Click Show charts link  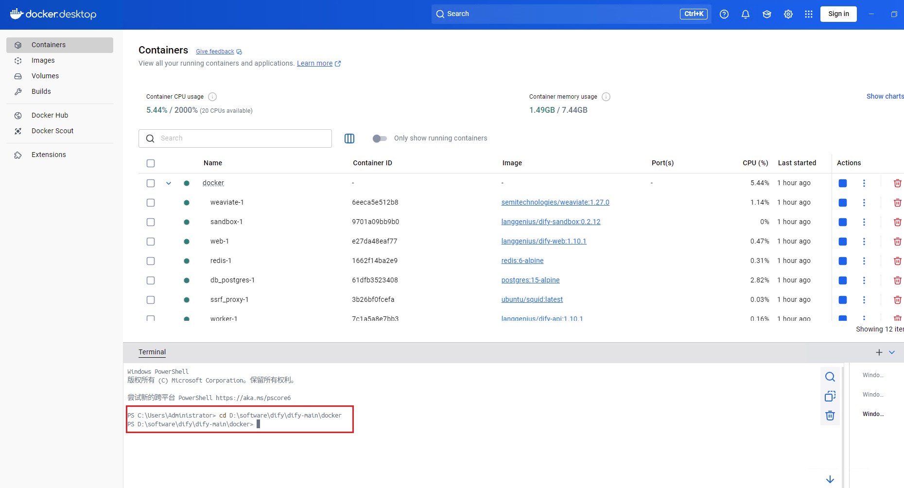[885, 97]
